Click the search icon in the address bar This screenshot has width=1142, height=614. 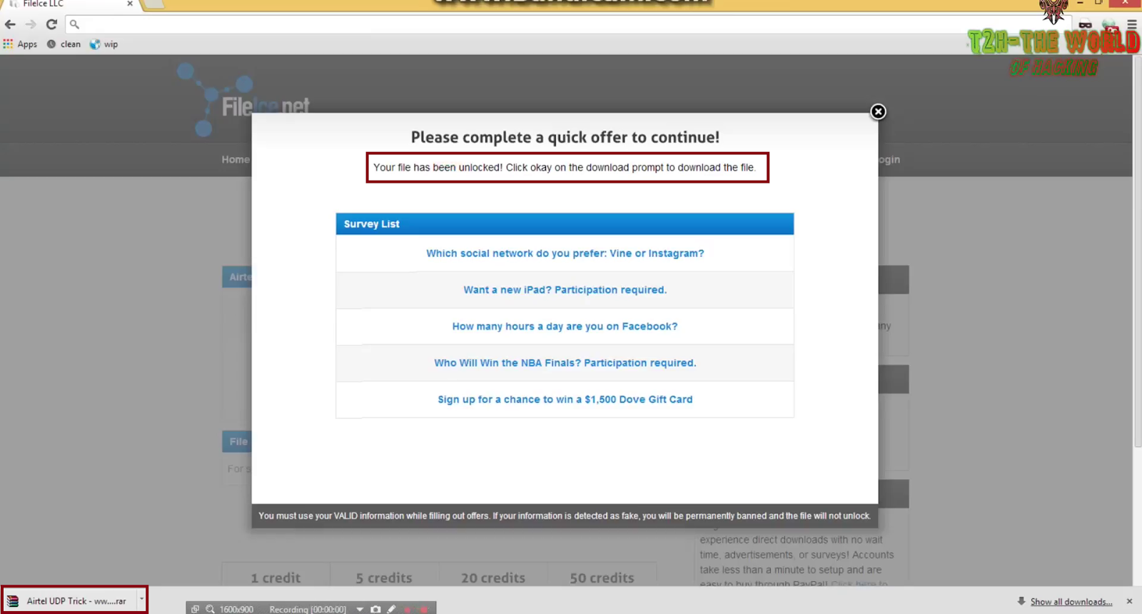(x=74, y=24)
